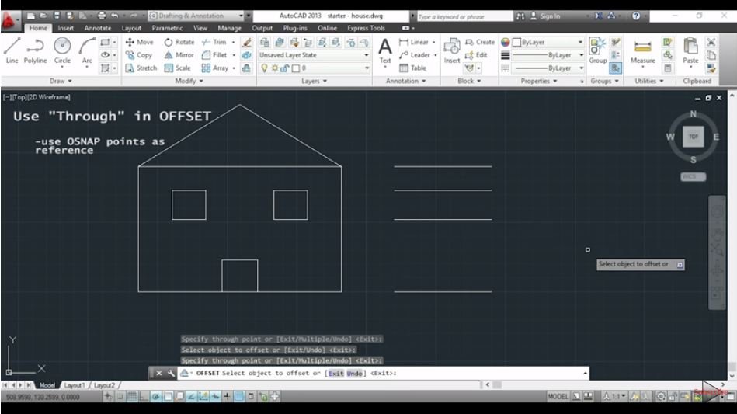Screen dimensions: 737x414
Task: Click the Plot printer icon in quick access toolbar
Action: click(102, 16)
